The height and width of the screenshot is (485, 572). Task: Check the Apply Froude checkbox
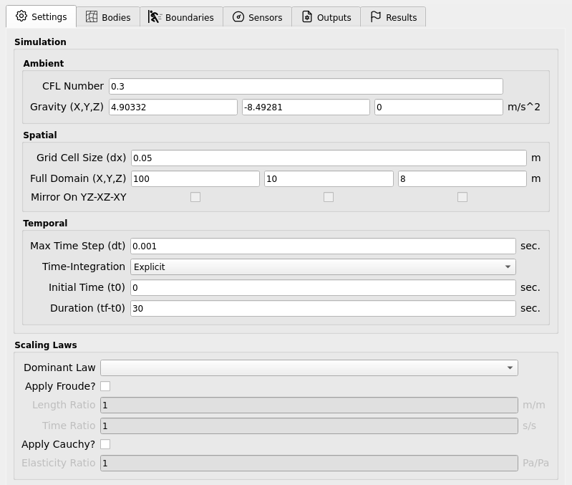tap(105, 386)
